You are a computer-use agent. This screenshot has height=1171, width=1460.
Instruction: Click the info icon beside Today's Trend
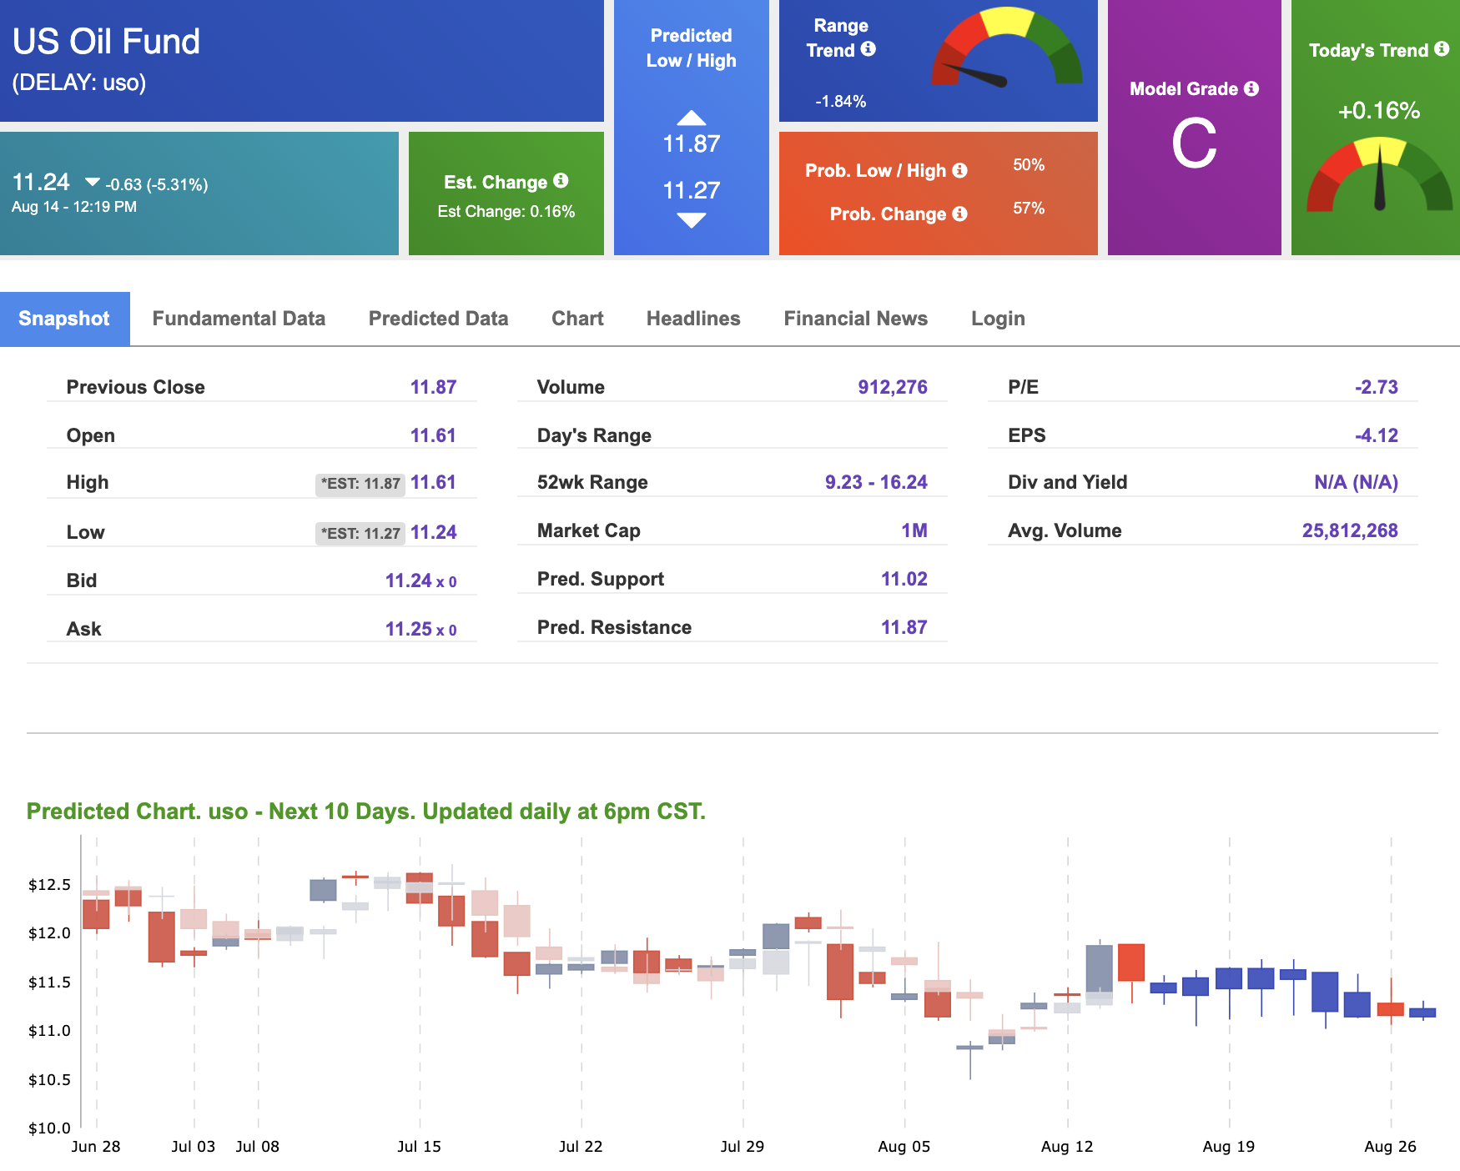1442,49
